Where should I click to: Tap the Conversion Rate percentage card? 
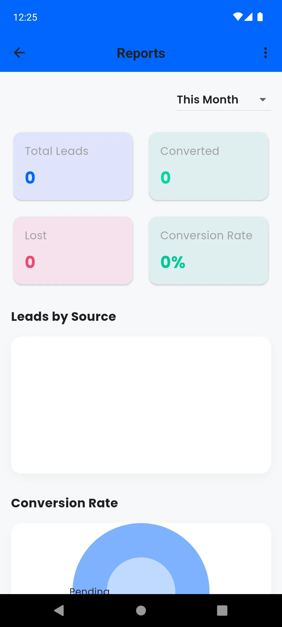click(x=208, y=250)
